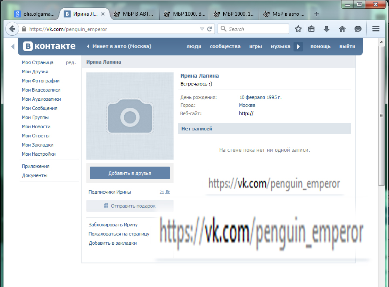Open URL history dropdown arrow in address bar

[x=202, y=29]
